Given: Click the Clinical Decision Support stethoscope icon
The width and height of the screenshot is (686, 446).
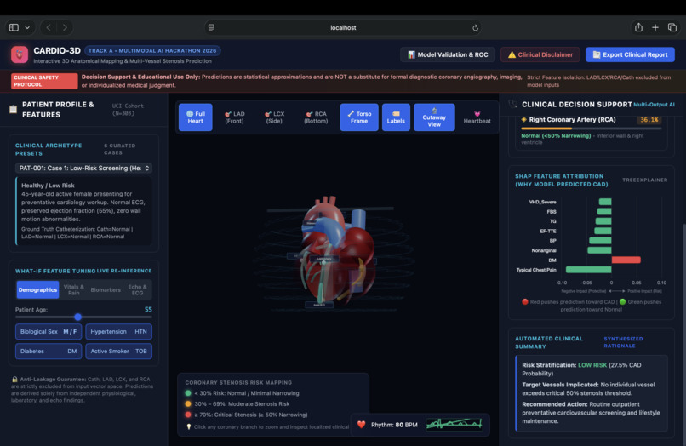Looking at the screenshot, I should coord(512,104).
